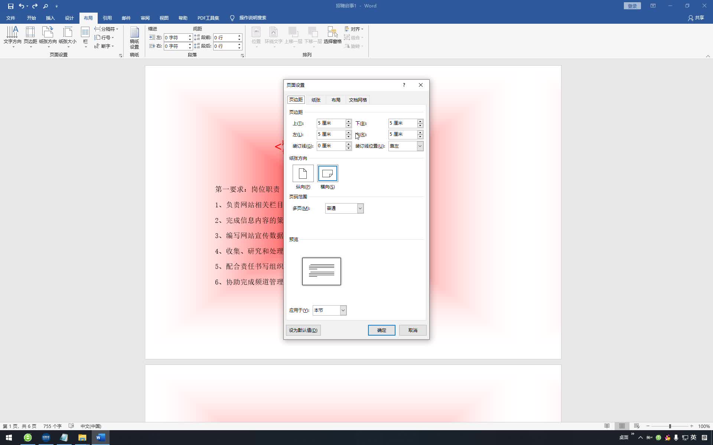Open File Explorer from the taskbar

tap(82, 438)
